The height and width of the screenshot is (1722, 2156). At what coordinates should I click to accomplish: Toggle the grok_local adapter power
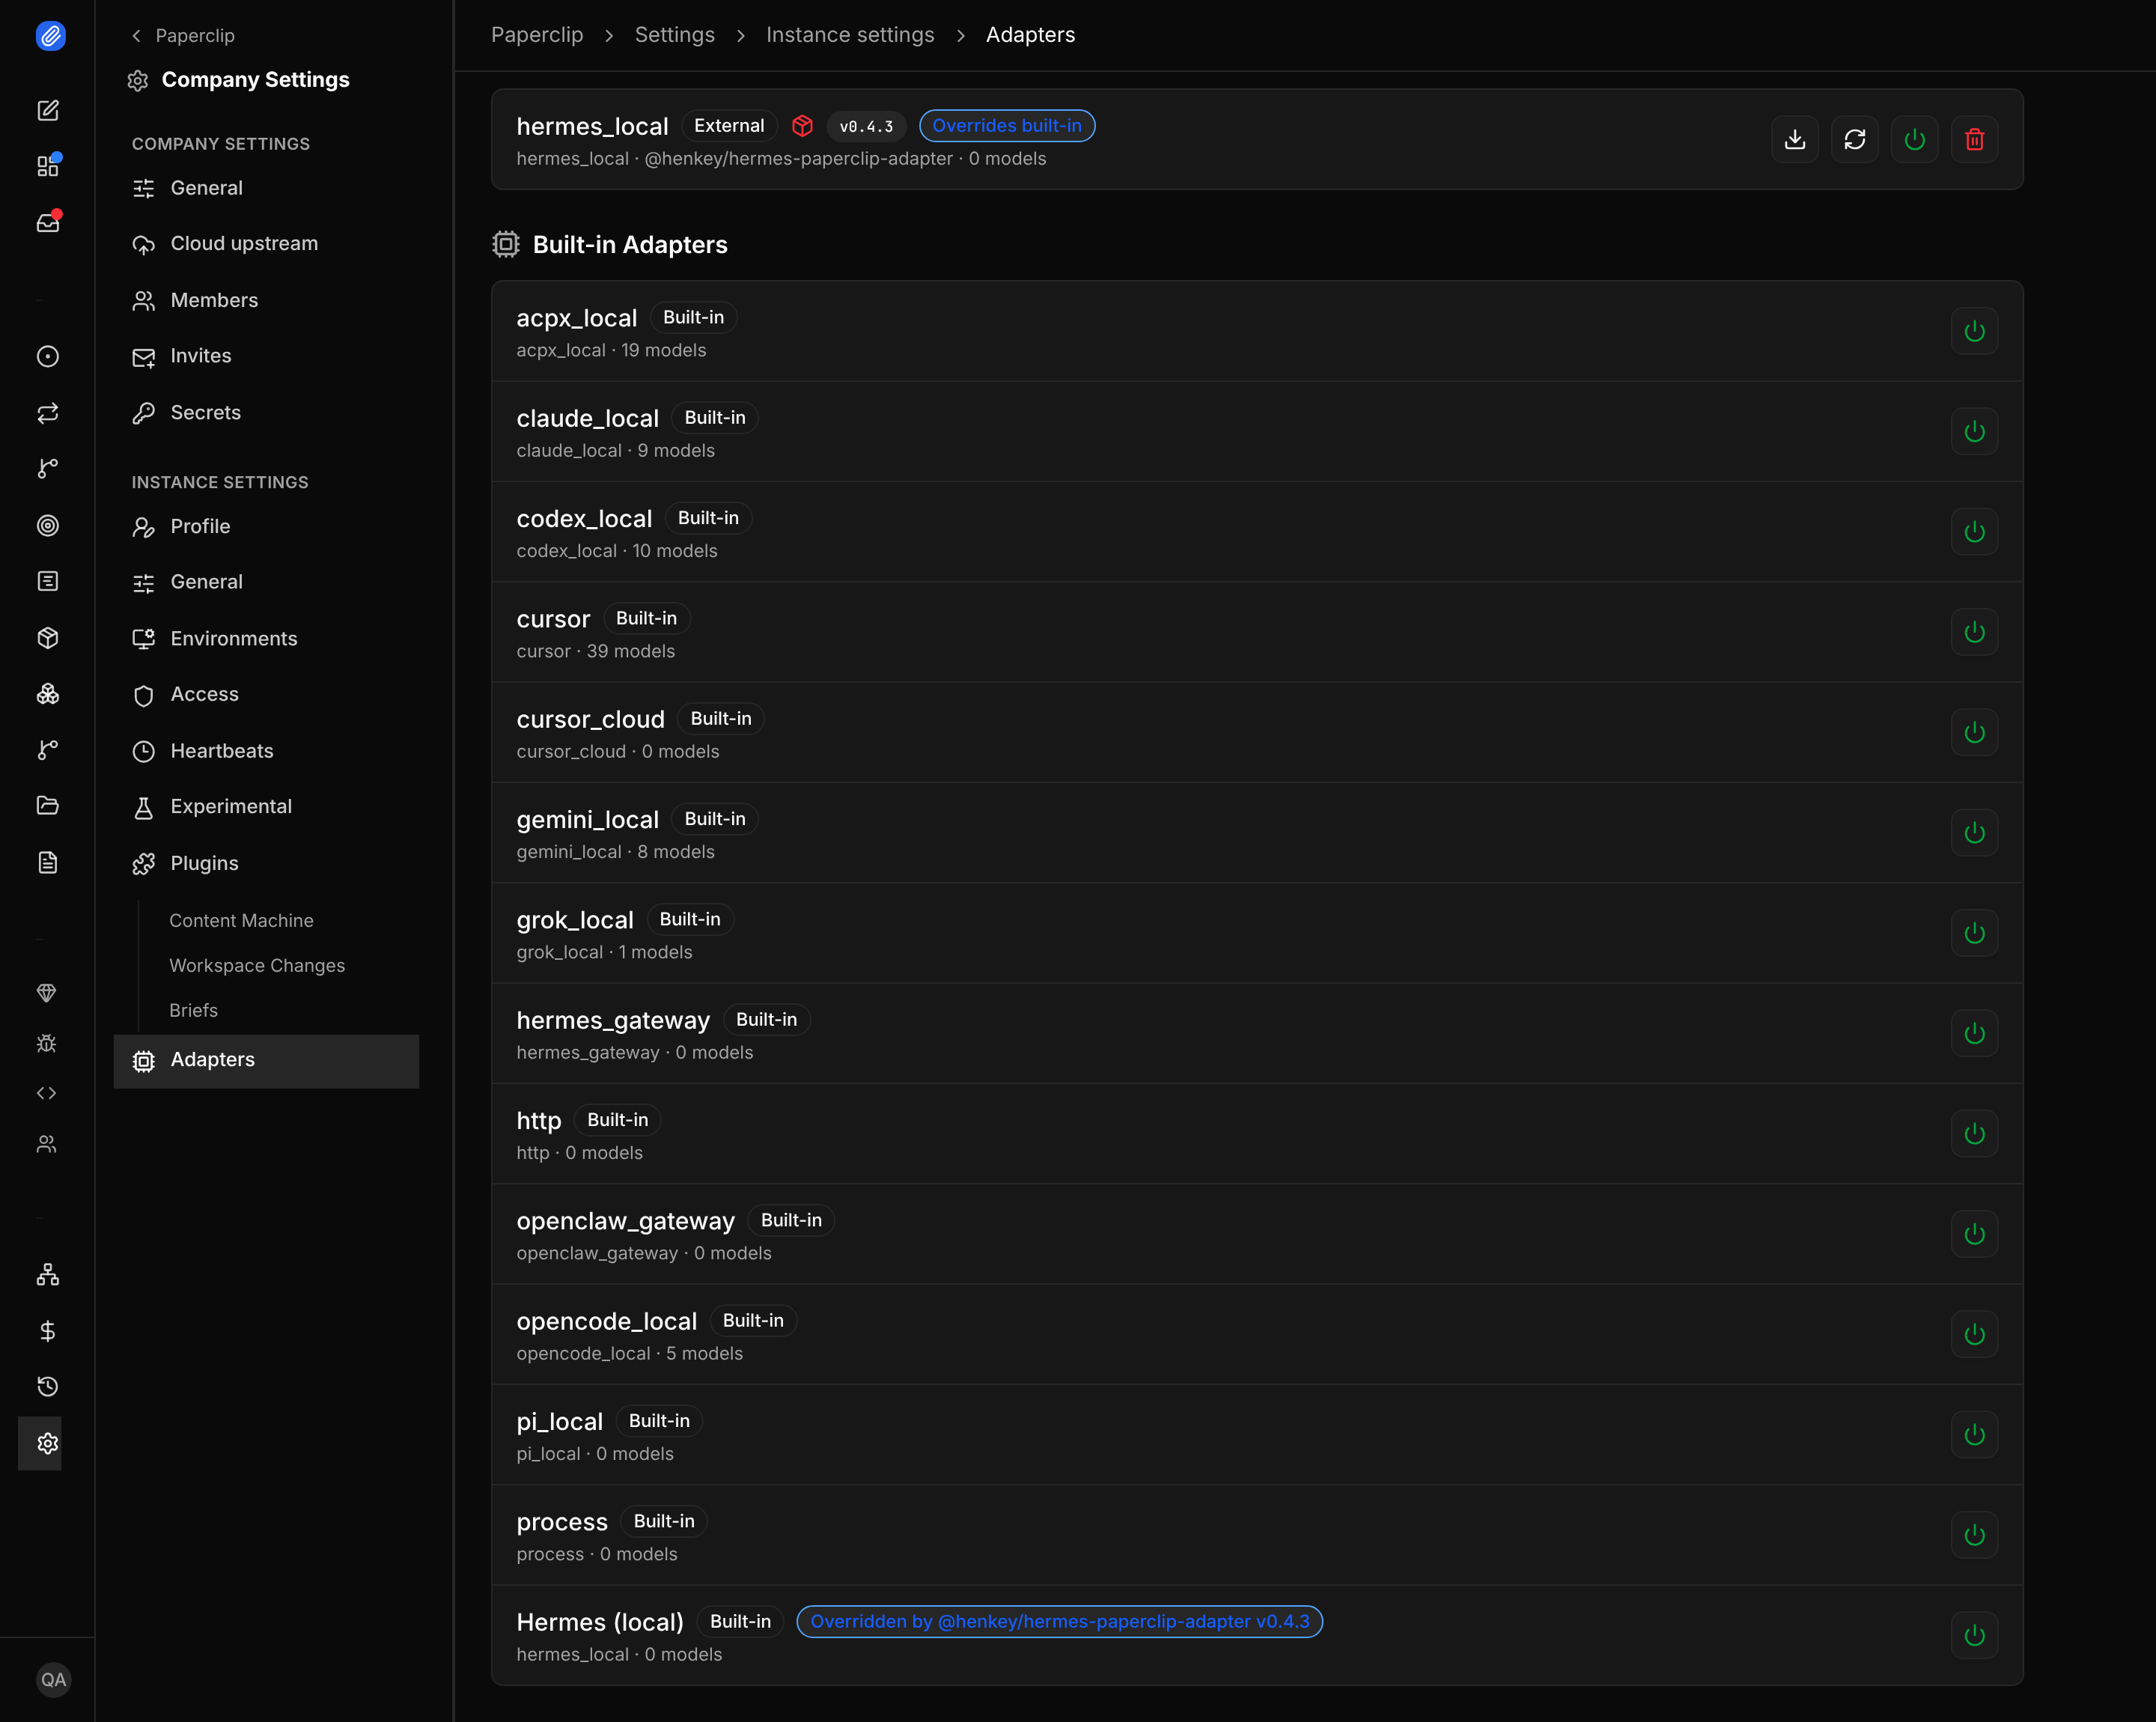(1975, 933)
